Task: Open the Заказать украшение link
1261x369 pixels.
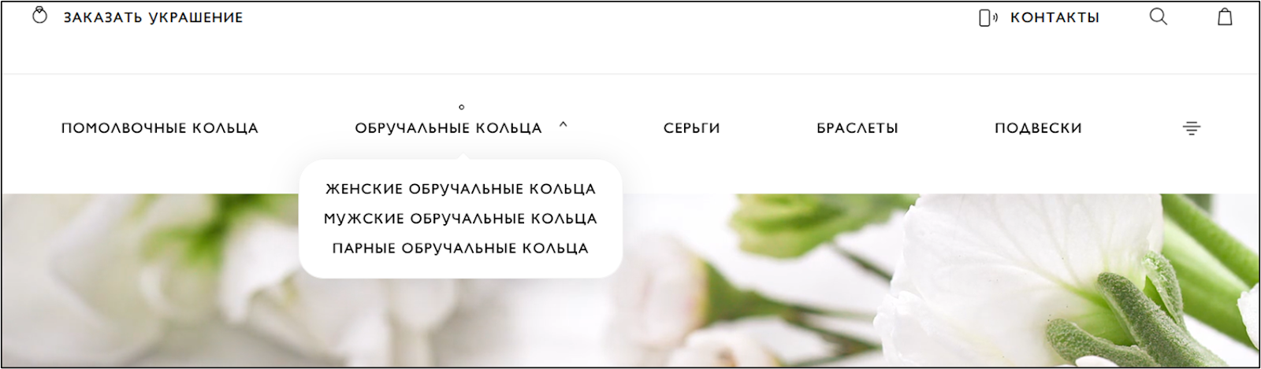Action: tap(153, 17)
